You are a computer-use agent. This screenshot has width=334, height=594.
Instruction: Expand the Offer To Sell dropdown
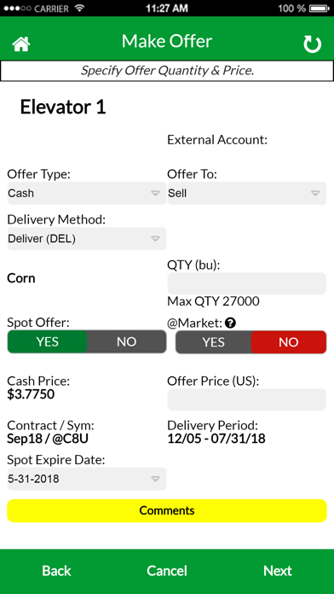(247, 193)
